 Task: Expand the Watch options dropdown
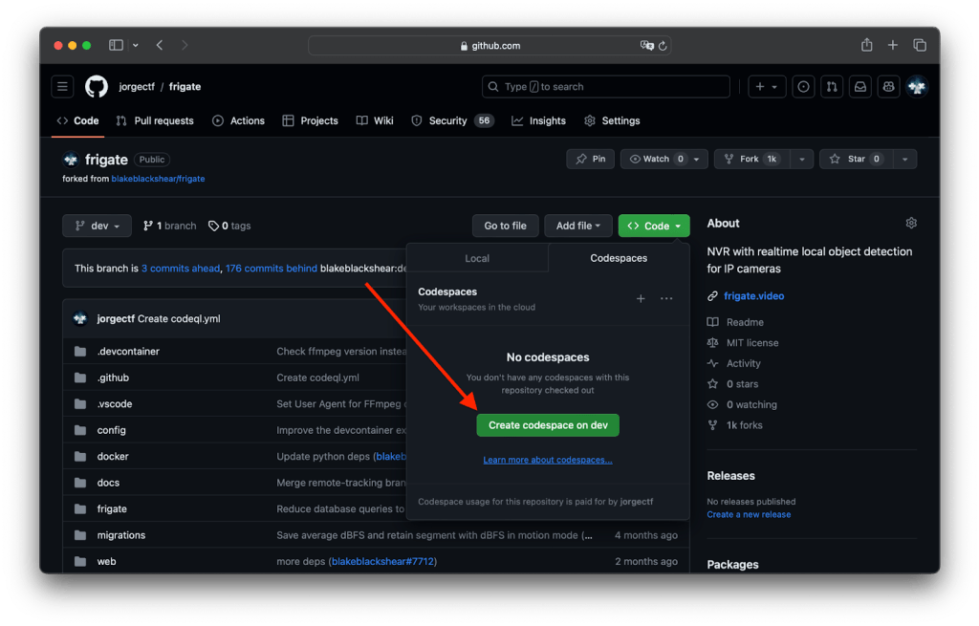(696, 160)
